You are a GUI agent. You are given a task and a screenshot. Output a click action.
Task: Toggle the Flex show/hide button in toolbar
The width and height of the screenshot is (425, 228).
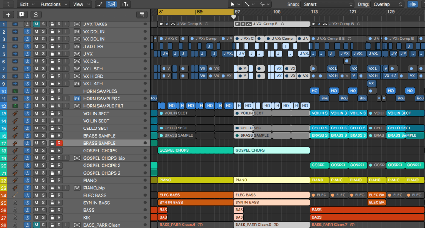tap(111, 4)
